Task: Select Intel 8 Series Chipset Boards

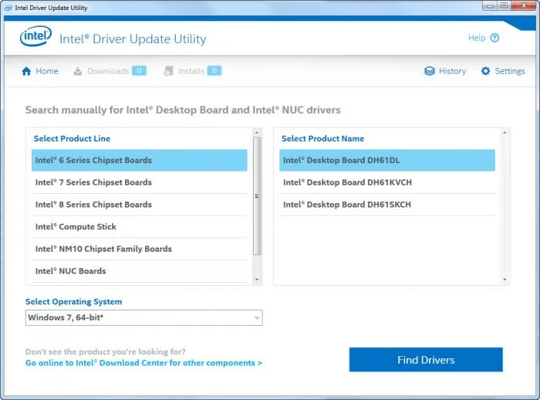Action: coord(93,205)
